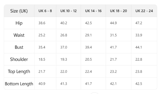
Task: Click the Bottom Length row label
Action: point(19,84)
